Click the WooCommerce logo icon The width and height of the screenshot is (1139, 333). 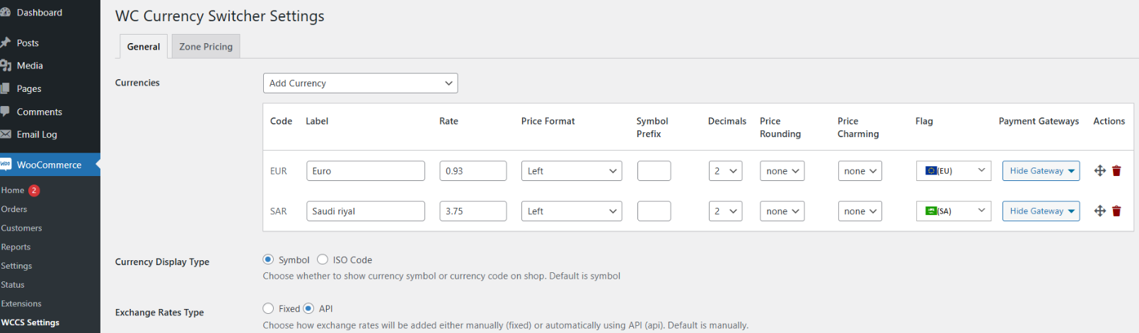point(5,165)
